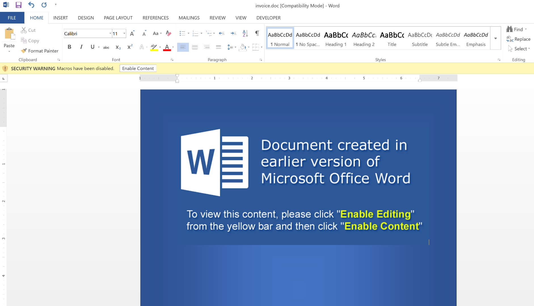Open the font size dropdown
The width and height of the screenshot is (534, 306).
click(124, 33)
